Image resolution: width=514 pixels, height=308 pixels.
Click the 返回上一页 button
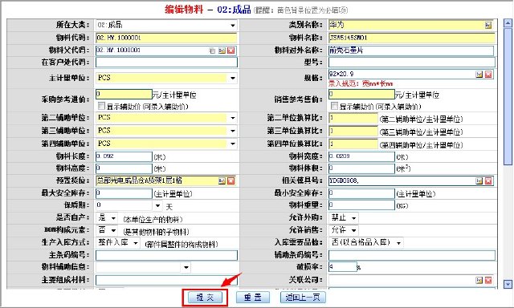coord(303,298)
